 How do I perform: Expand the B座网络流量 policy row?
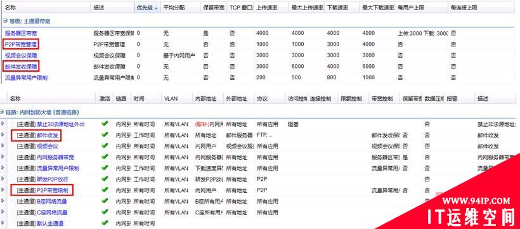[x=3, y=201]
